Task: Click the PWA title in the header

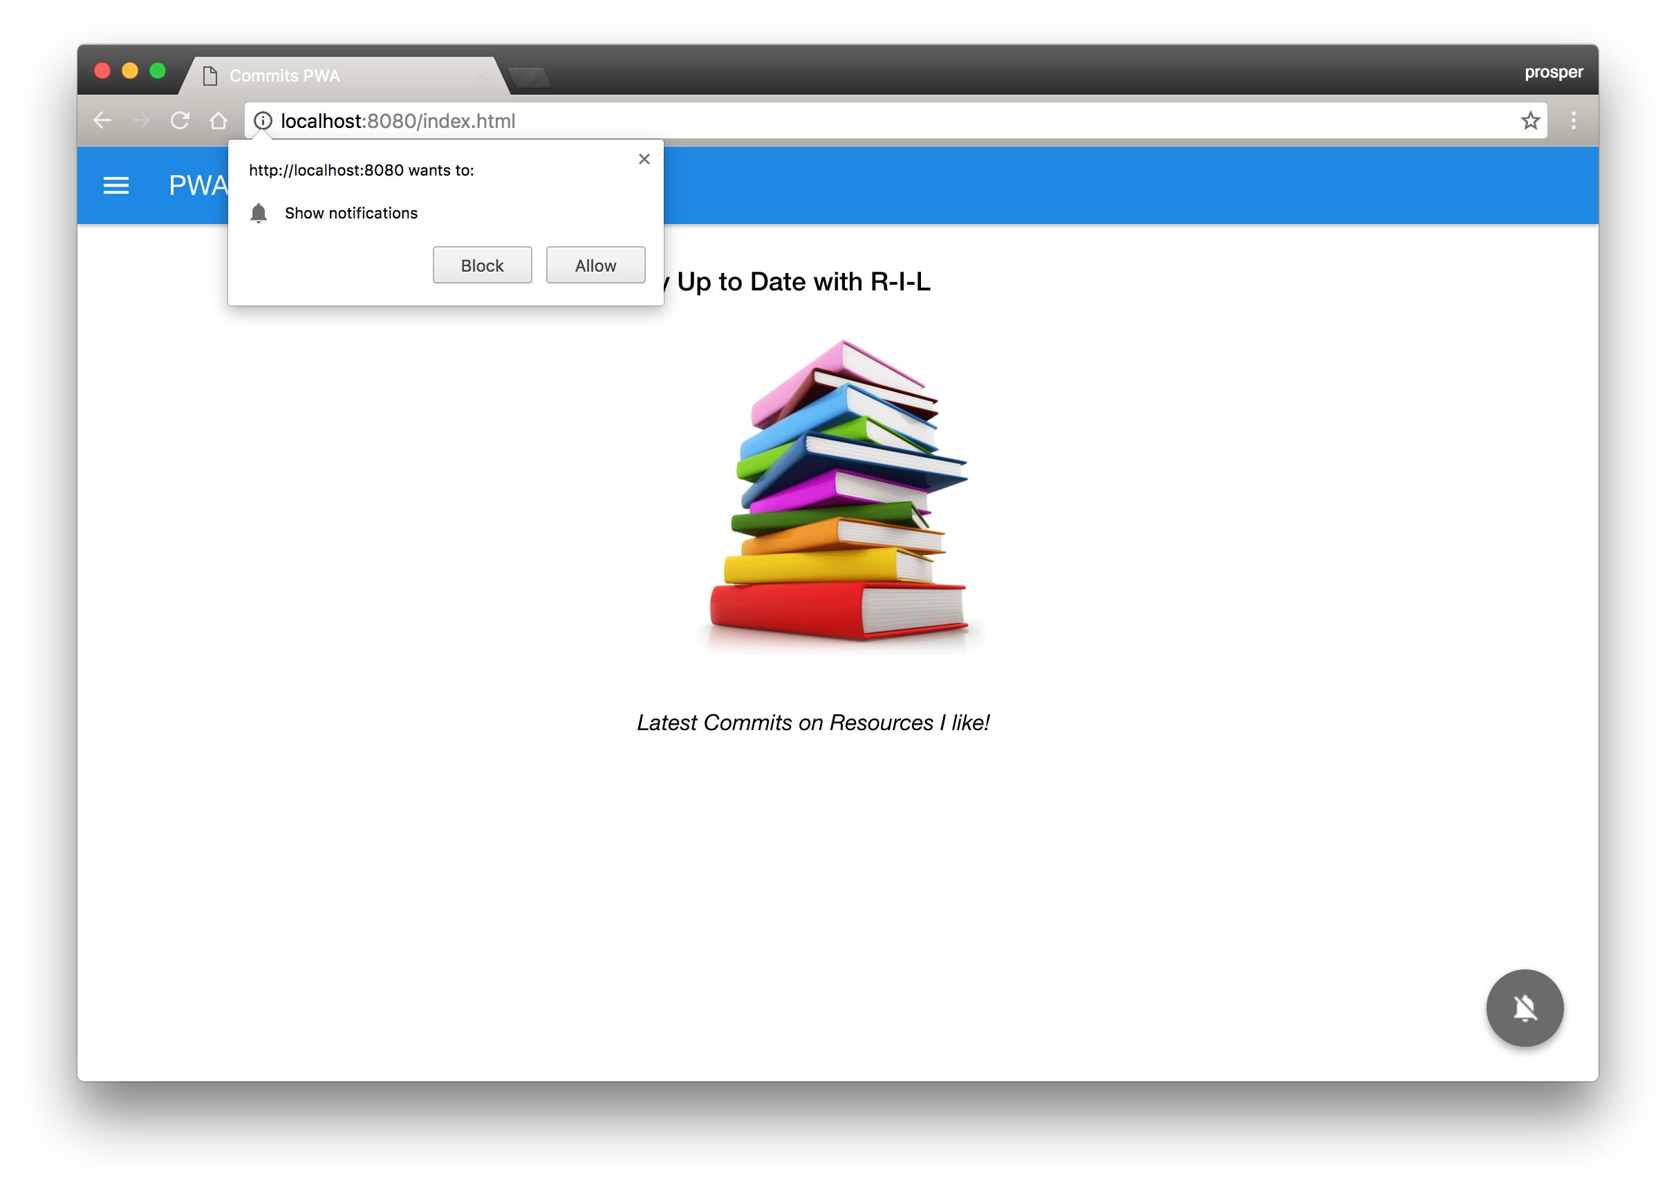Action: (198, 185)
